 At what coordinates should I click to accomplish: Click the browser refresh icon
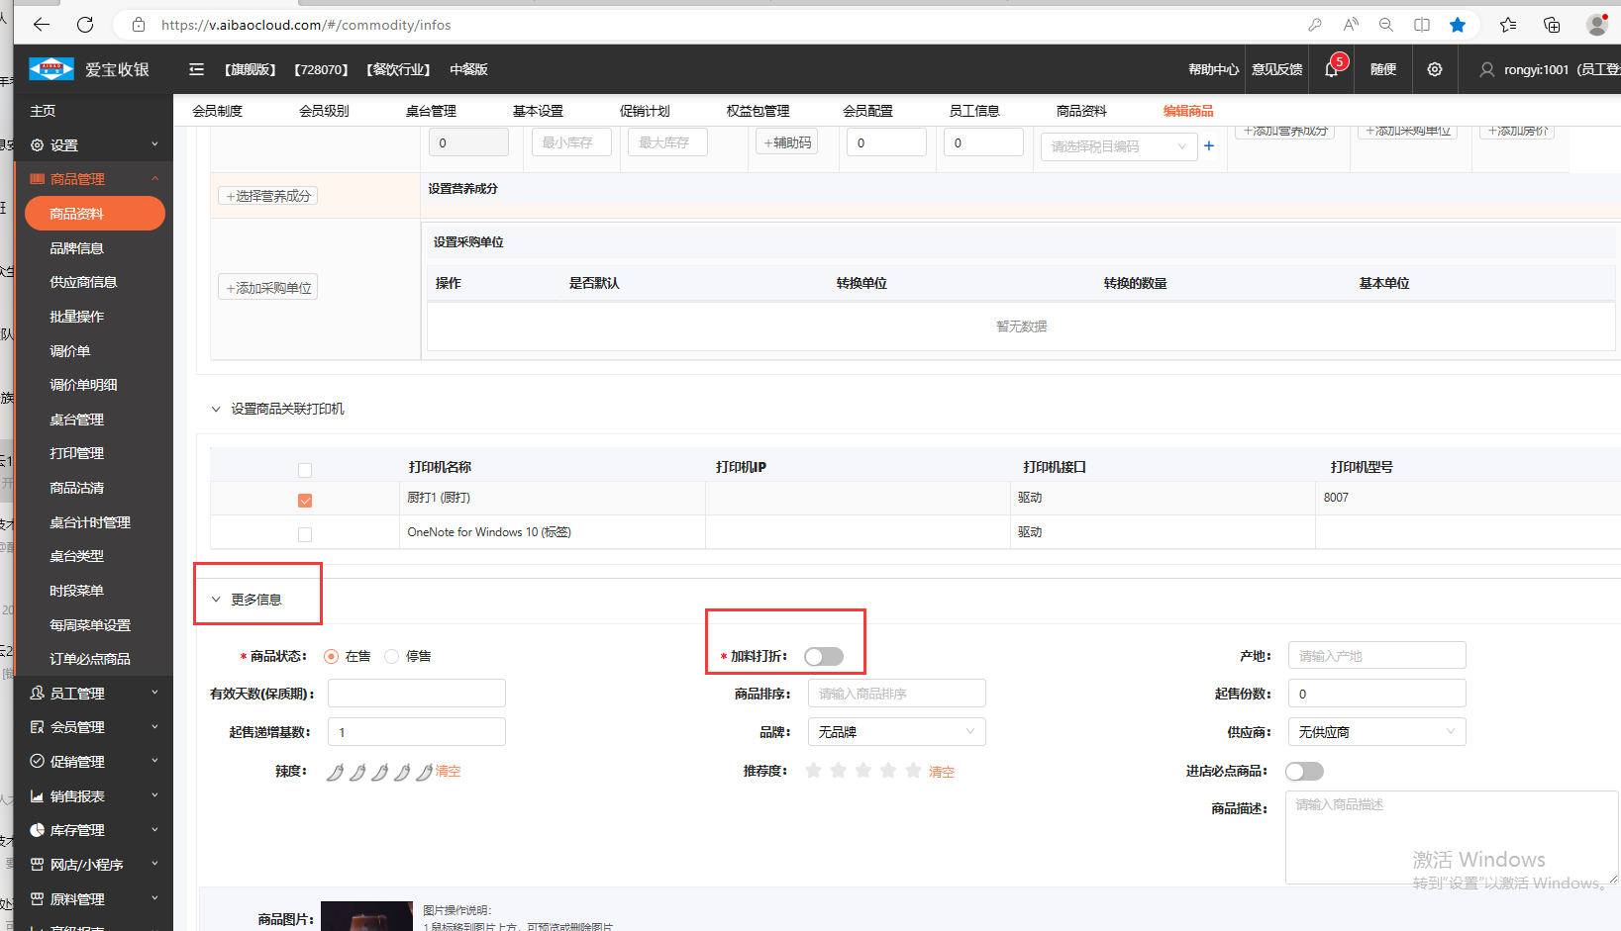(x=85, y=25)
